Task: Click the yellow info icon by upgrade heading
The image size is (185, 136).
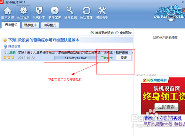Action: [5, 40]
